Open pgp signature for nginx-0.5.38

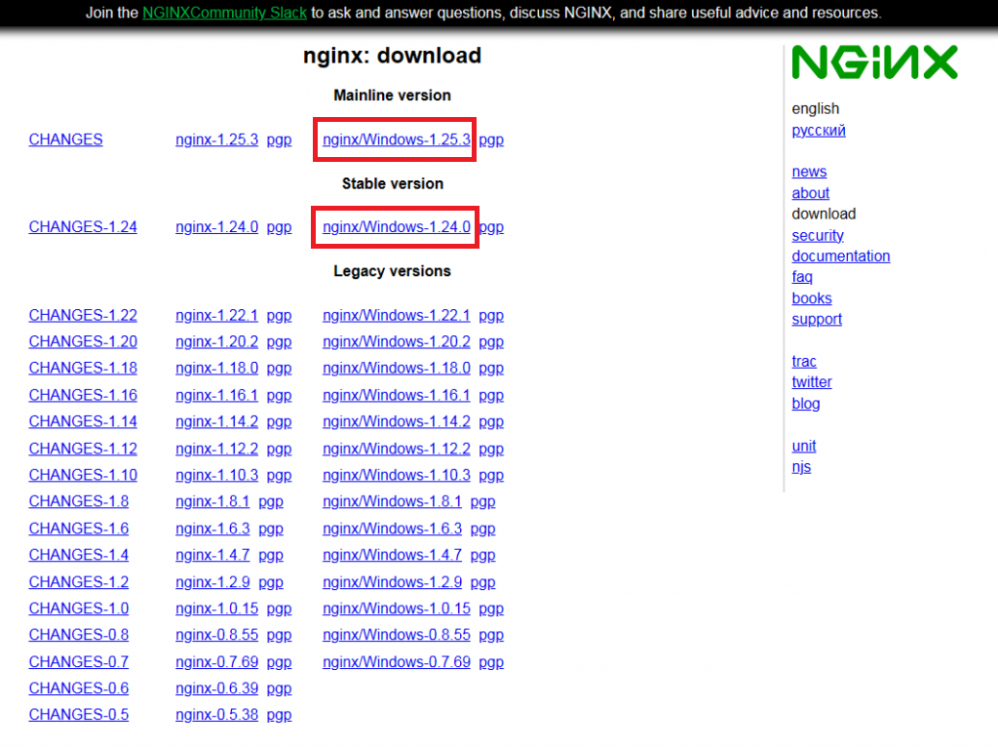tap(279, 716)
